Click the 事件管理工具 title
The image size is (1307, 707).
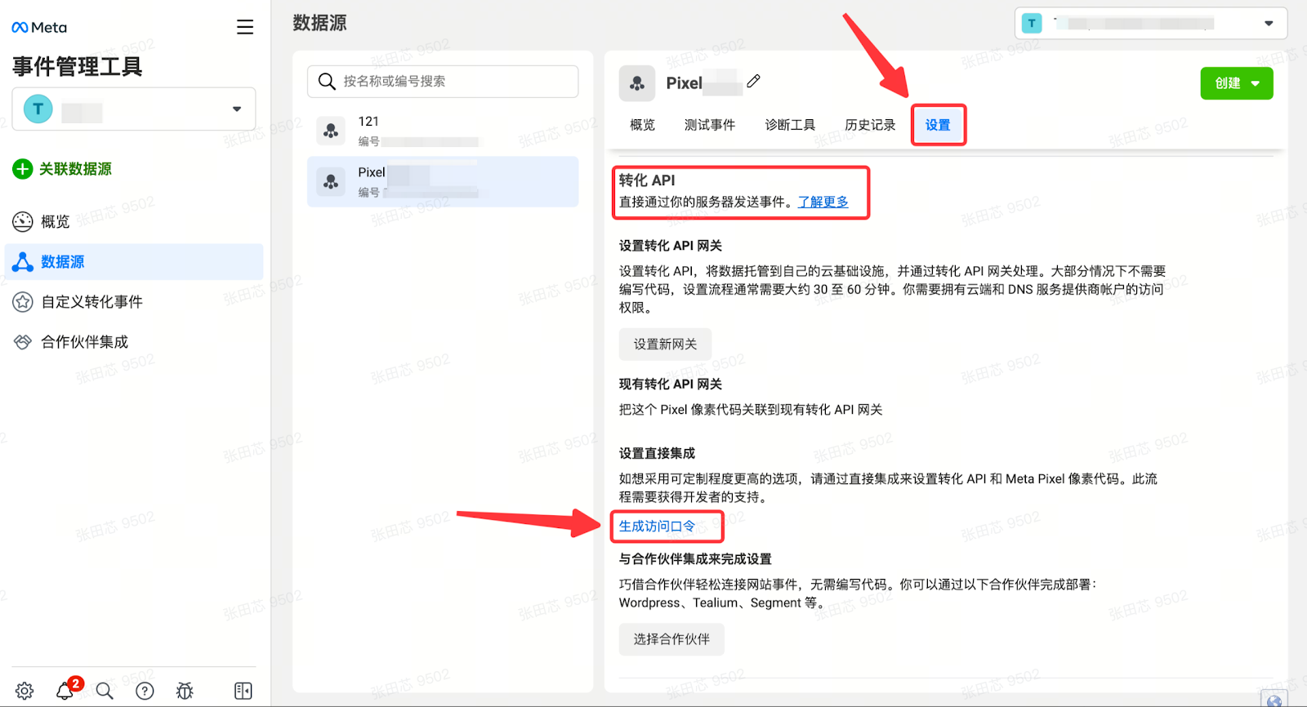78,66
